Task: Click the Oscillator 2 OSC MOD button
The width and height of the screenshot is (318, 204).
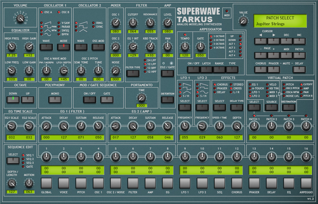Action: [x=98, y=47]
